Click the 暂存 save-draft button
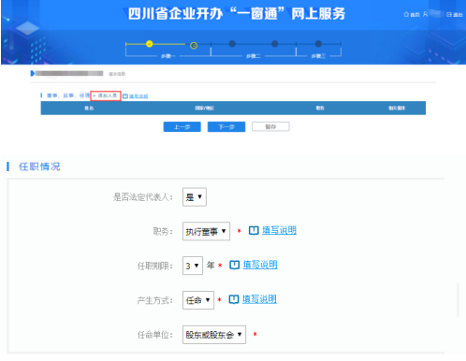The height and width of the screenshot is (361, 466). [x=270, y=126]
